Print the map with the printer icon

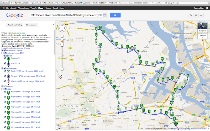click(x=191, y=15)
